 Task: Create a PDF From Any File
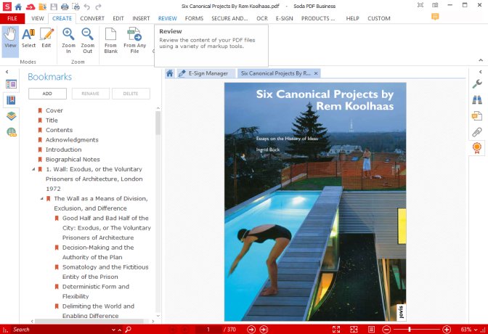click(134, 41)
